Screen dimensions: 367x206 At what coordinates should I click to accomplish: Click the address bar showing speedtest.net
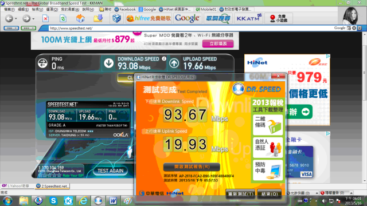(x=188, y=28)
